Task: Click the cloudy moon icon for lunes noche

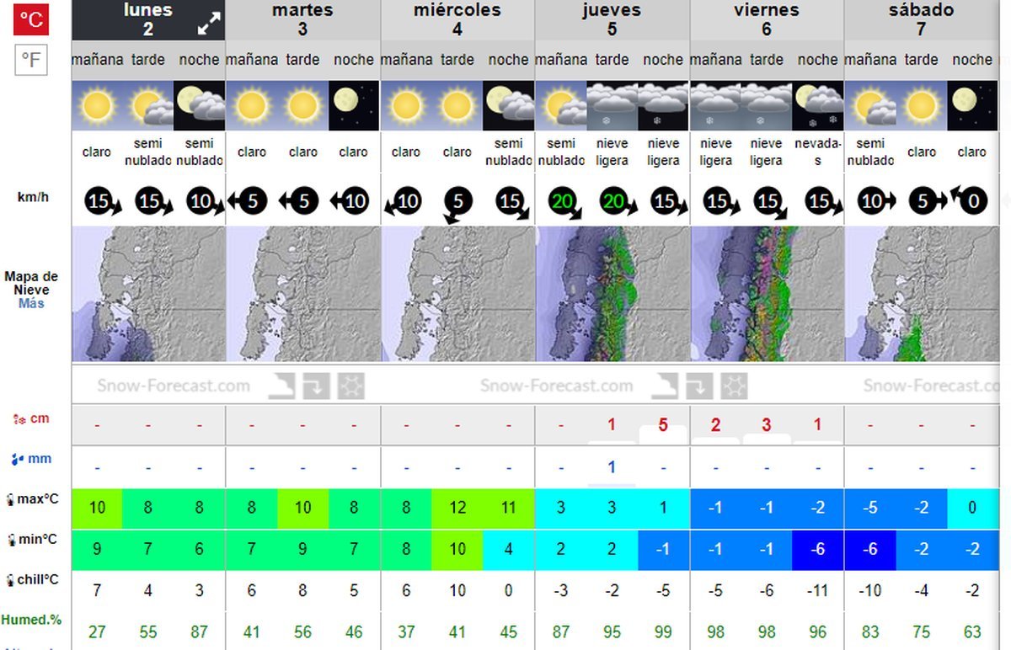Action: point(200,106)
